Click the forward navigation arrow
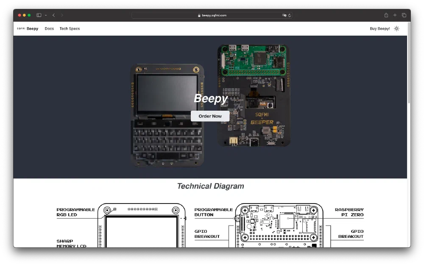The height and width of the screenshot is (265, 424). coord(62,15)
